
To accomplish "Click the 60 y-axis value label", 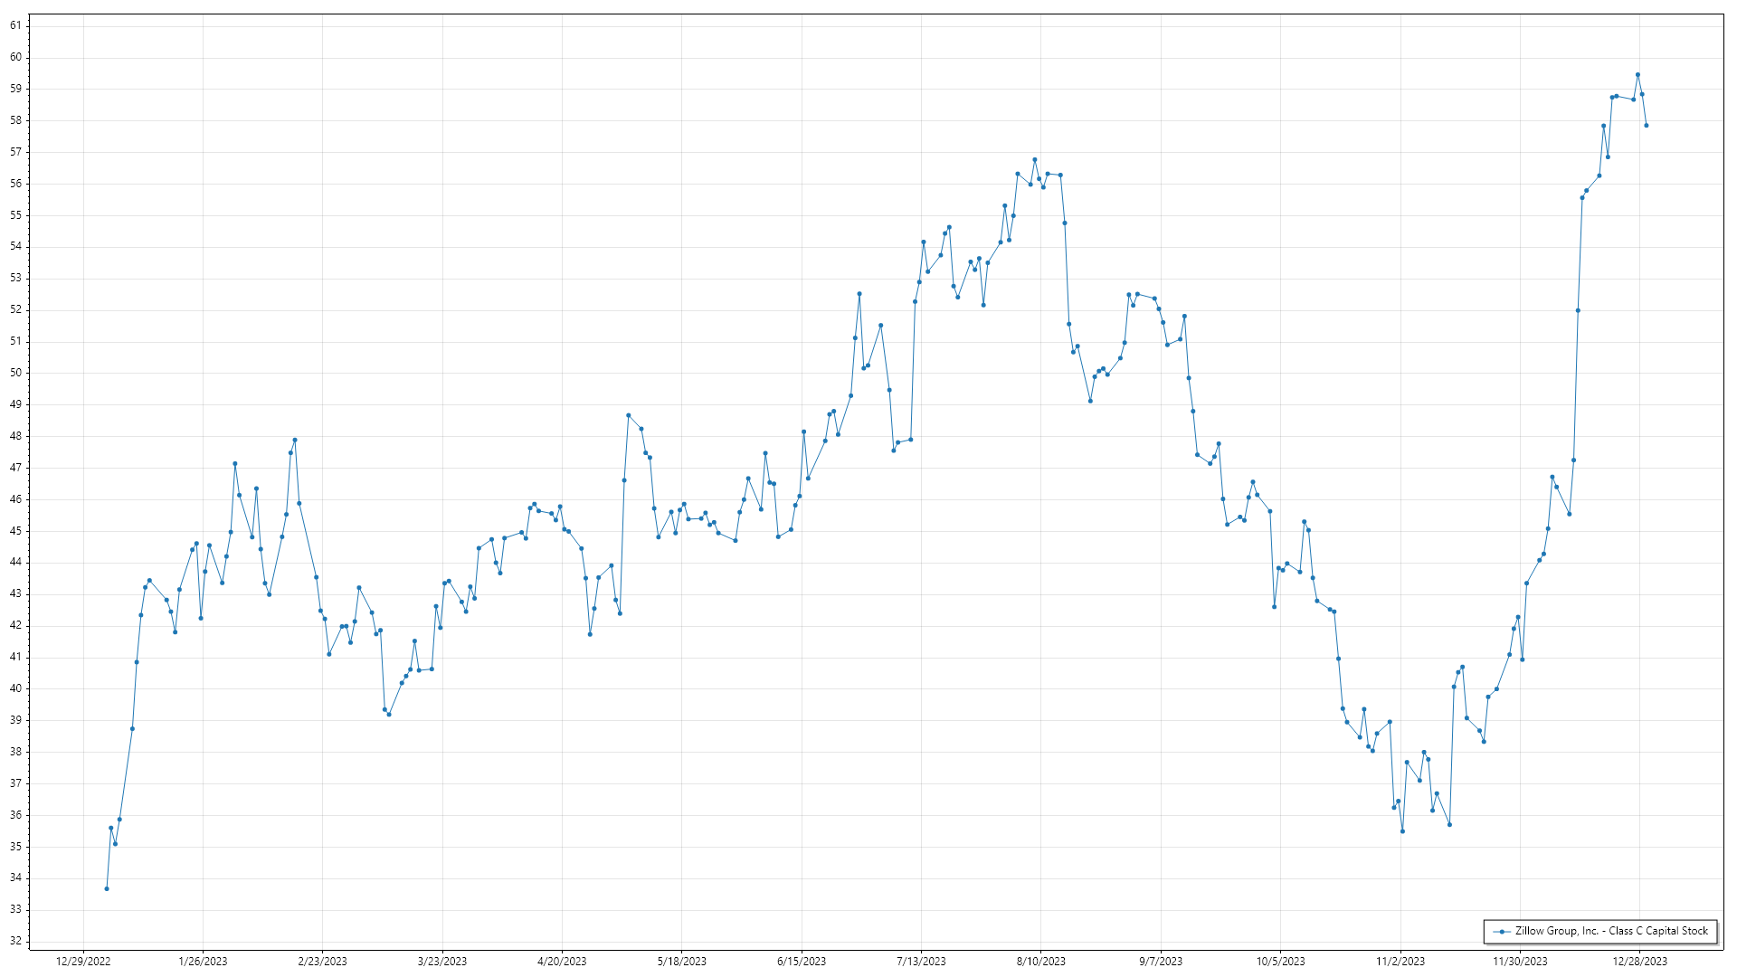I will click(x=15, y=57).
